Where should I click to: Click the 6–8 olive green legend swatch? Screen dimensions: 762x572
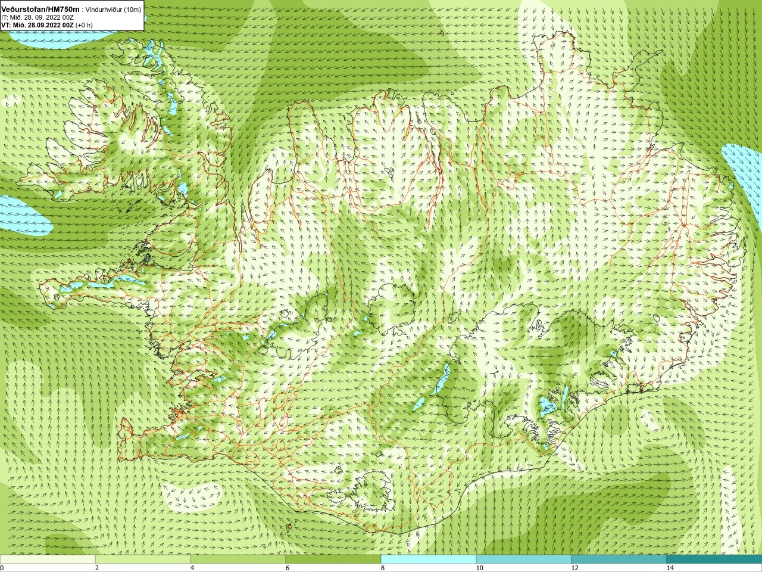(x=333, y=559)
